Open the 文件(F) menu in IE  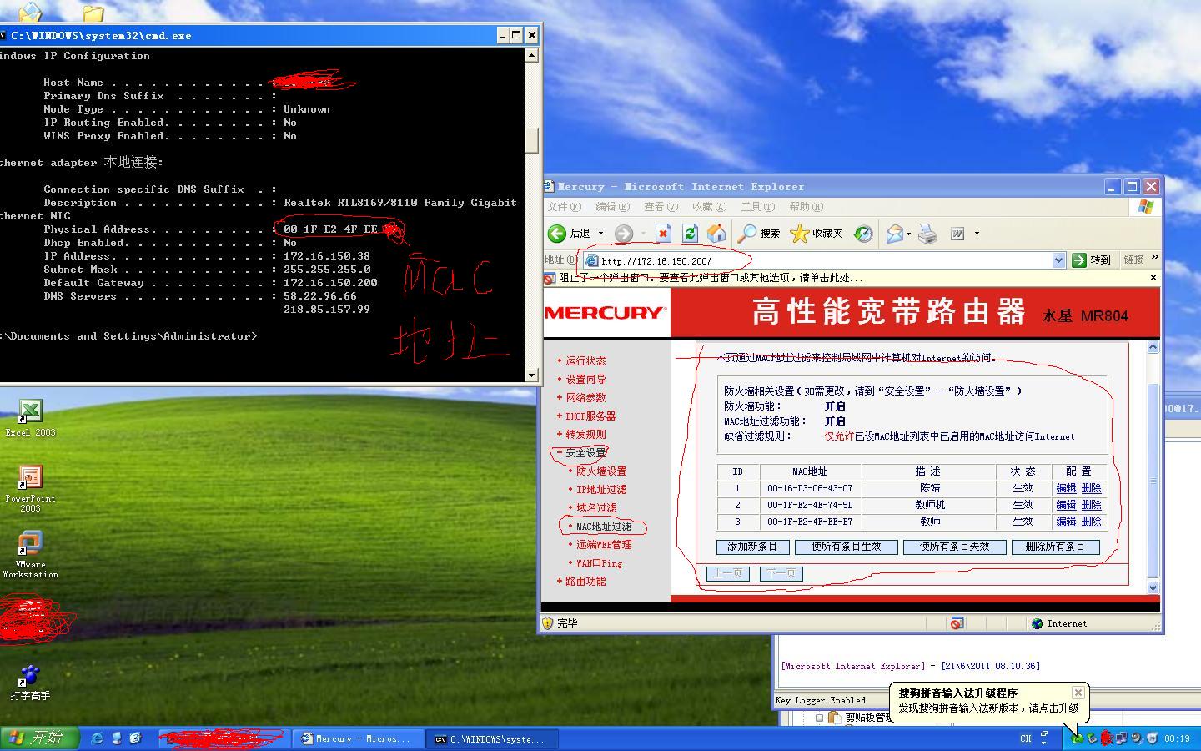tap(565, 207)
